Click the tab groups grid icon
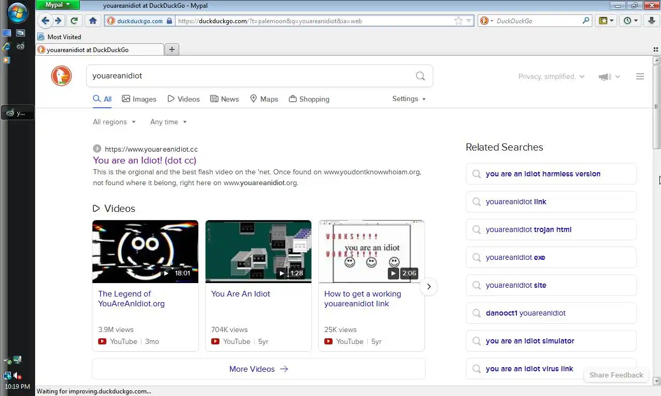This screenshot has width=661, height=396. [x=656, y=49]
